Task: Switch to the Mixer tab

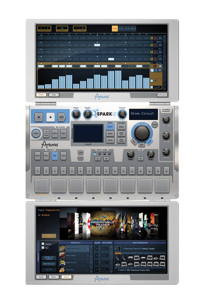Action: (54, 277)
